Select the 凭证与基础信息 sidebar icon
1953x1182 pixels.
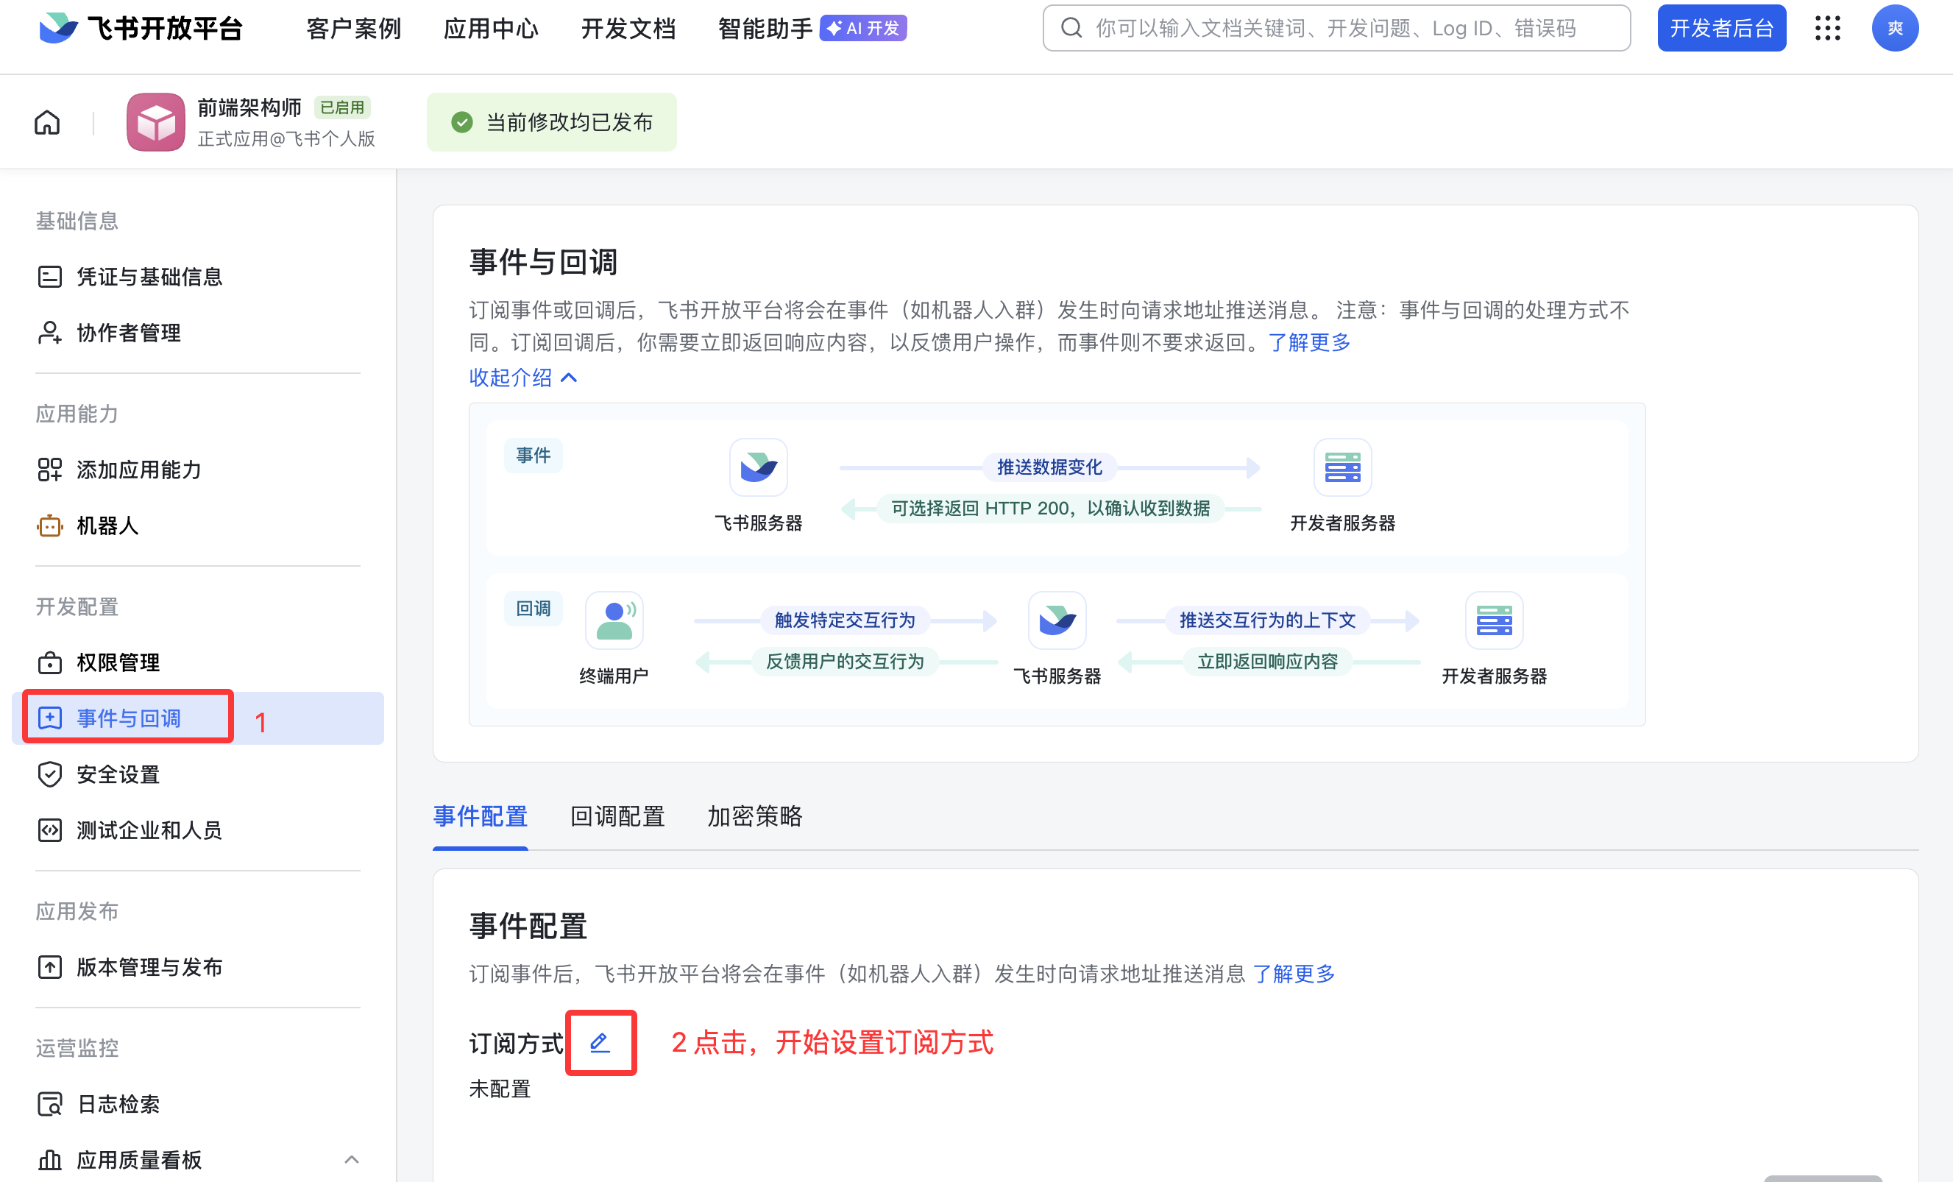(51, 276)
